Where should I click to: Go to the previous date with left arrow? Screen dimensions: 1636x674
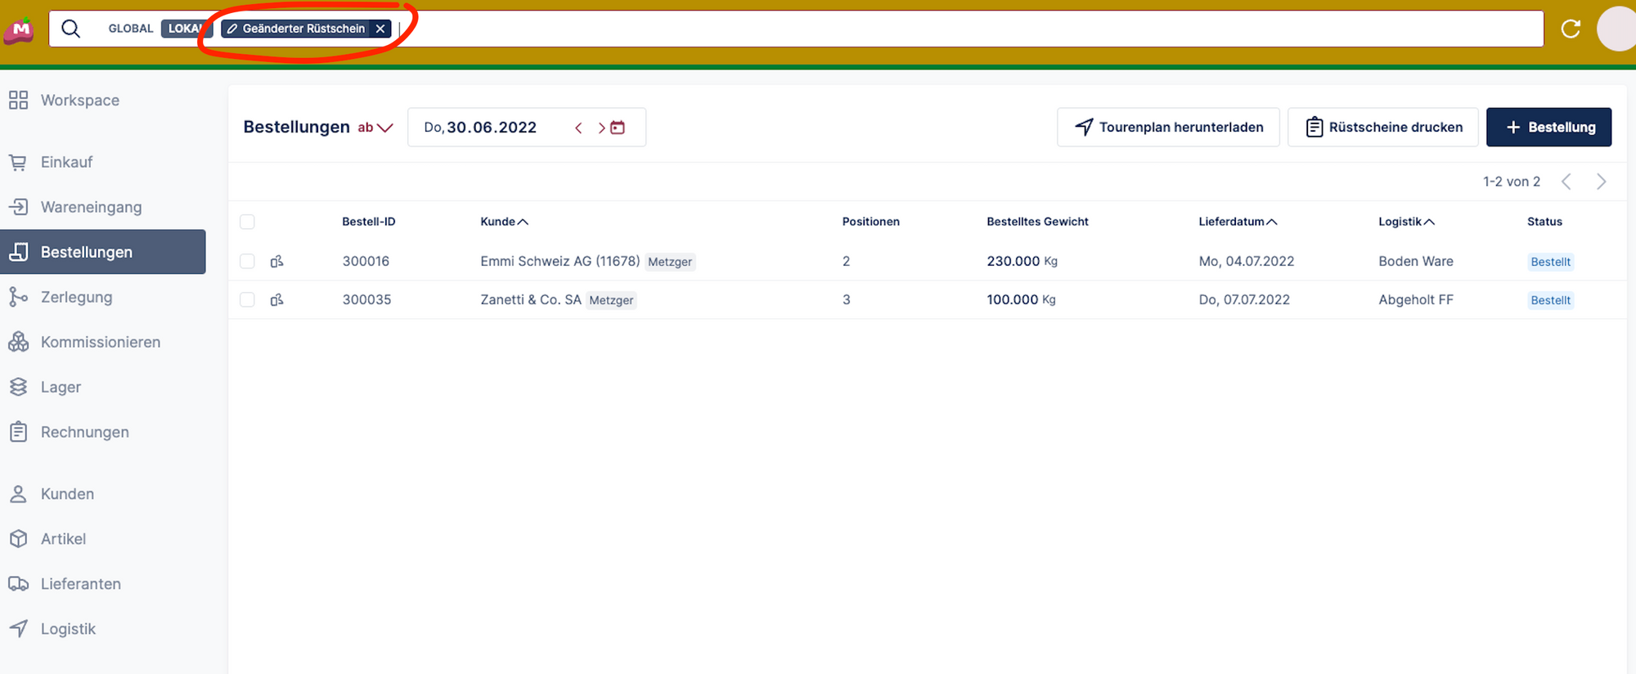pyautogui.click(x=578, y=128)
